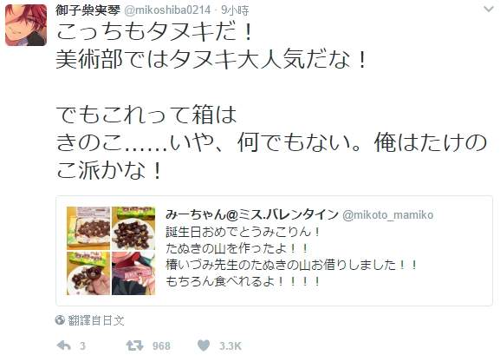Click the like count 3.3K
The image size is (500, 355).
(231, 345)
